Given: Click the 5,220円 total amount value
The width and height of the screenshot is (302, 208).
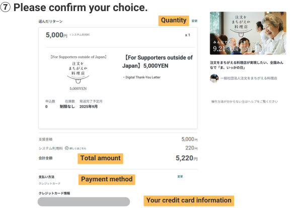Looking at the screenshot, I should (186, 158).
